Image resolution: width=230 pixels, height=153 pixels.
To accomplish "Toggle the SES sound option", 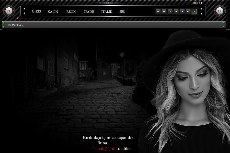I will pyautogui.click(x=122, y=11).
